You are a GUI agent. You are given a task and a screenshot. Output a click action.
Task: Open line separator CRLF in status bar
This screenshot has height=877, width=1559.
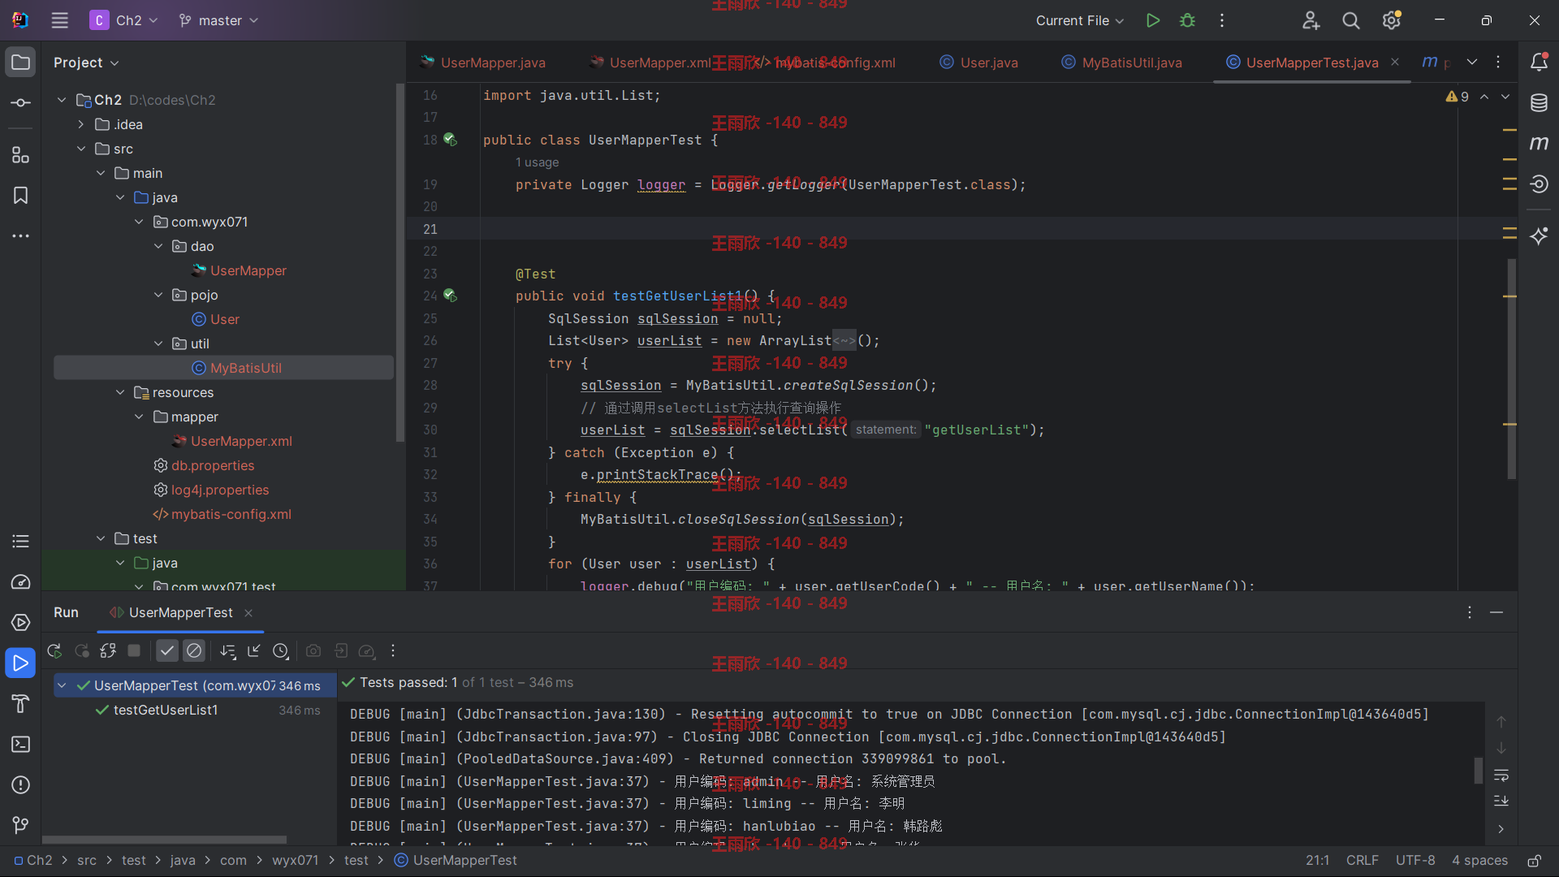point(1363,860)
